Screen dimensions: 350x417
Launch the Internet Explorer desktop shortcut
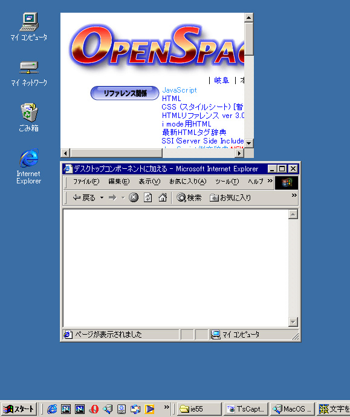[x=28, y=166]
